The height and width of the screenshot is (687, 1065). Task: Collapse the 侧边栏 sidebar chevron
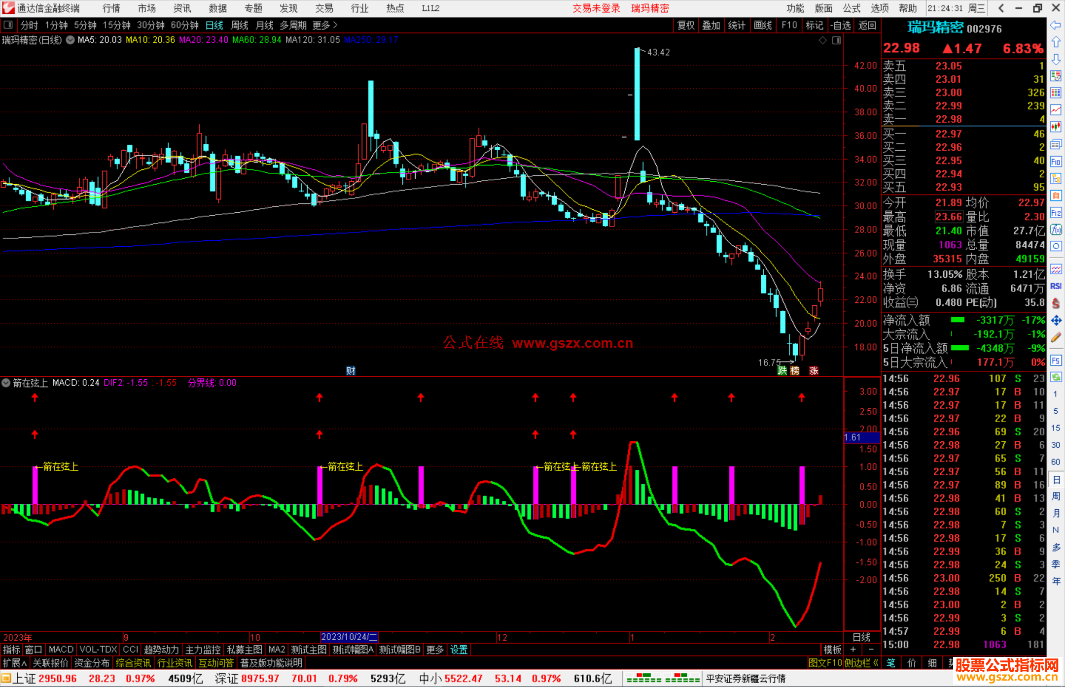[x=875, y=663]
